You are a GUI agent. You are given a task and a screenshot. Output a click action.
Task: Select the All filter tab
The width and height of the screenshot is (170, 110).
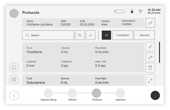click(x=106, y=35)
